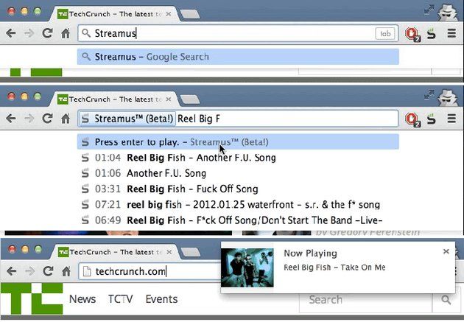Select TechCrunch tab in bottom window
Image resolution: width=464 pixels, height=322 pixels.
114,252
